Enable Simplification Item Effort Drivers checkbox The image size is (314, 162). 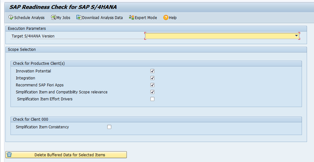[x=152, y=99]
